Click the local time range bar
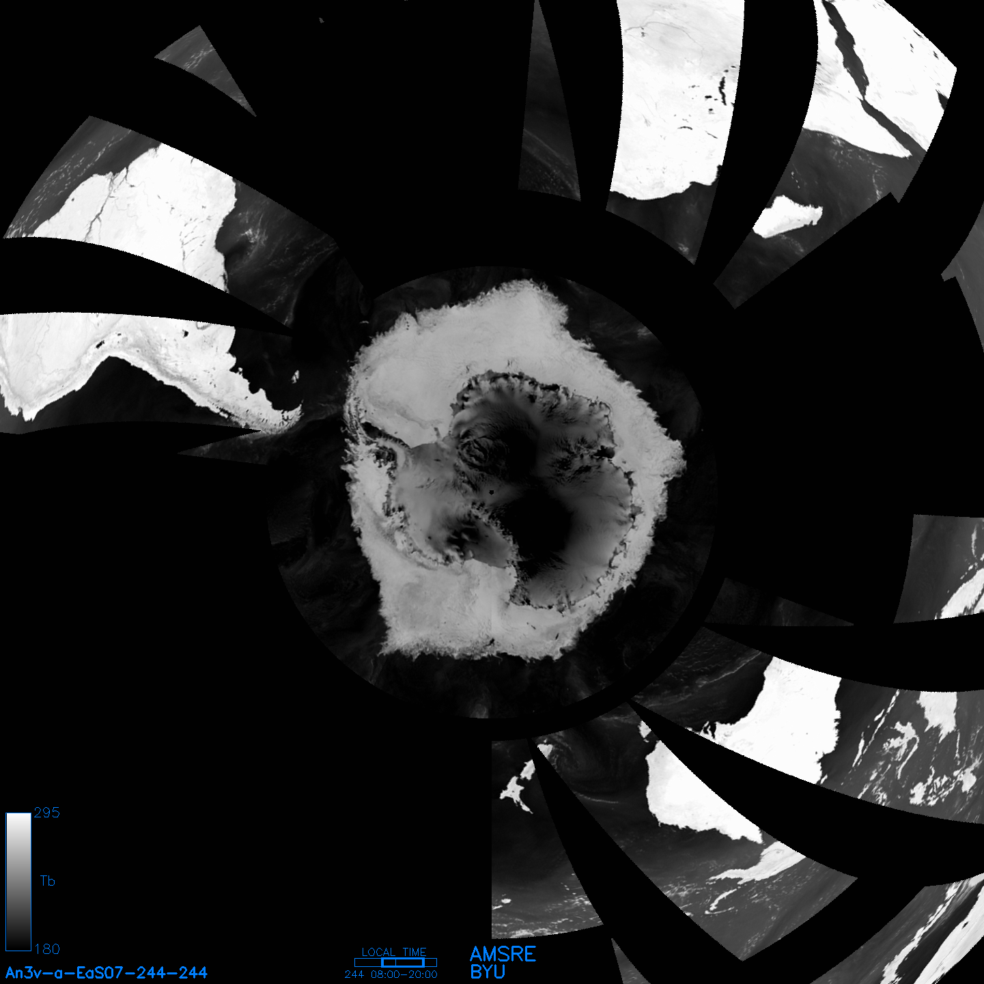 (x=395, y=962)
